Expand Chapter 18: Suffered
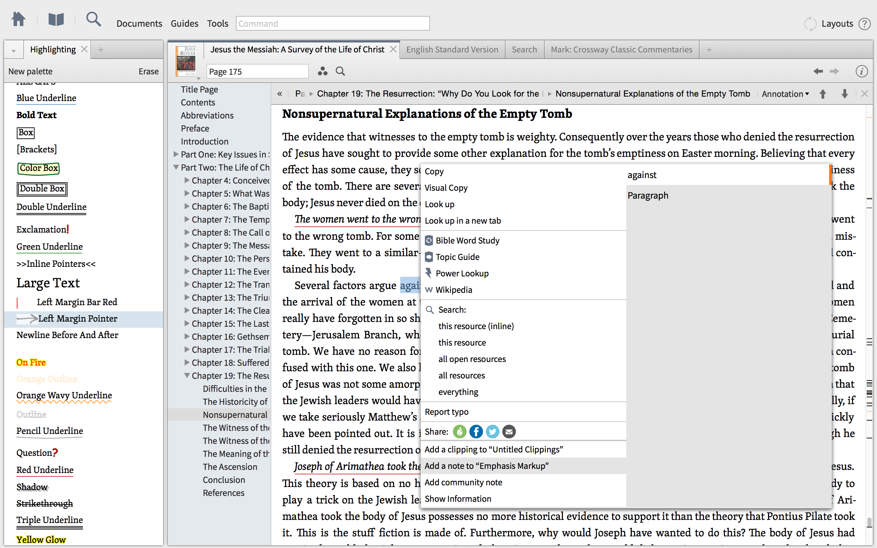The width and height of the screenshot is (877, 548). 187,362
